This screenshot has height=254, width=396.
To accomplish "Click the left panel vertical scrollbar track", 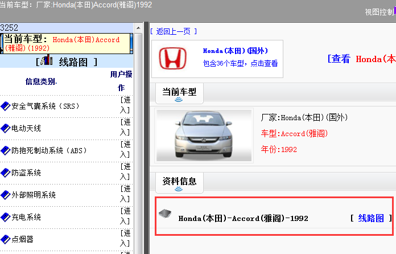I will 138,143.
